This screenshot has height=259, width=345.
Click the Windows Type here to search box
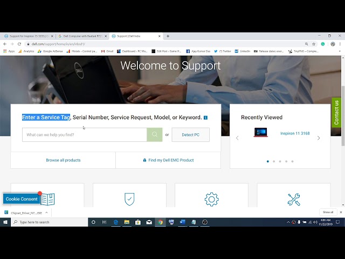49,222
